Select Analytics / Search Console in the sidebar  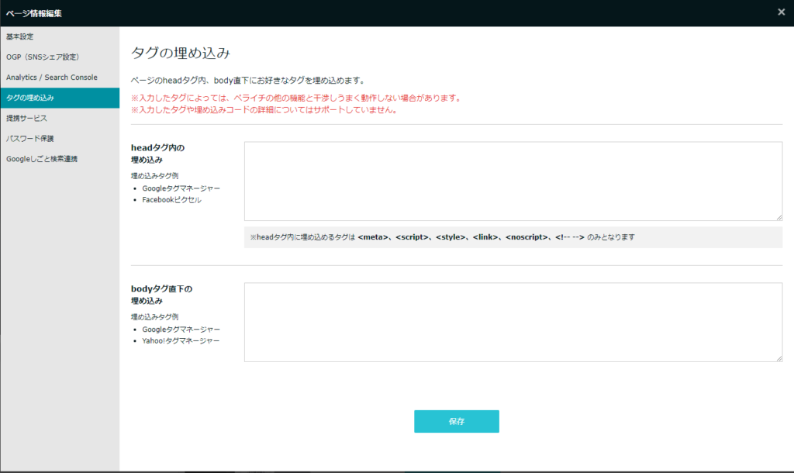52,78
